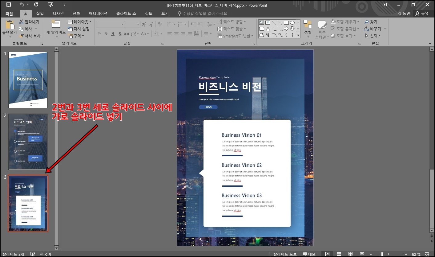Align text left in paragraph group
The height and width of the screenshot is (257, 435).
pyautogui.click(x=170, y=34)
